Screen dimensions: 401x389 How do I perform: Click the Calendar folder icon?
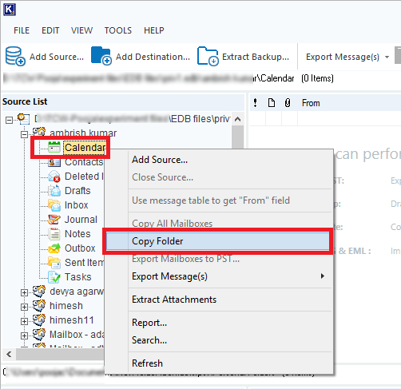tap(54, 147)
